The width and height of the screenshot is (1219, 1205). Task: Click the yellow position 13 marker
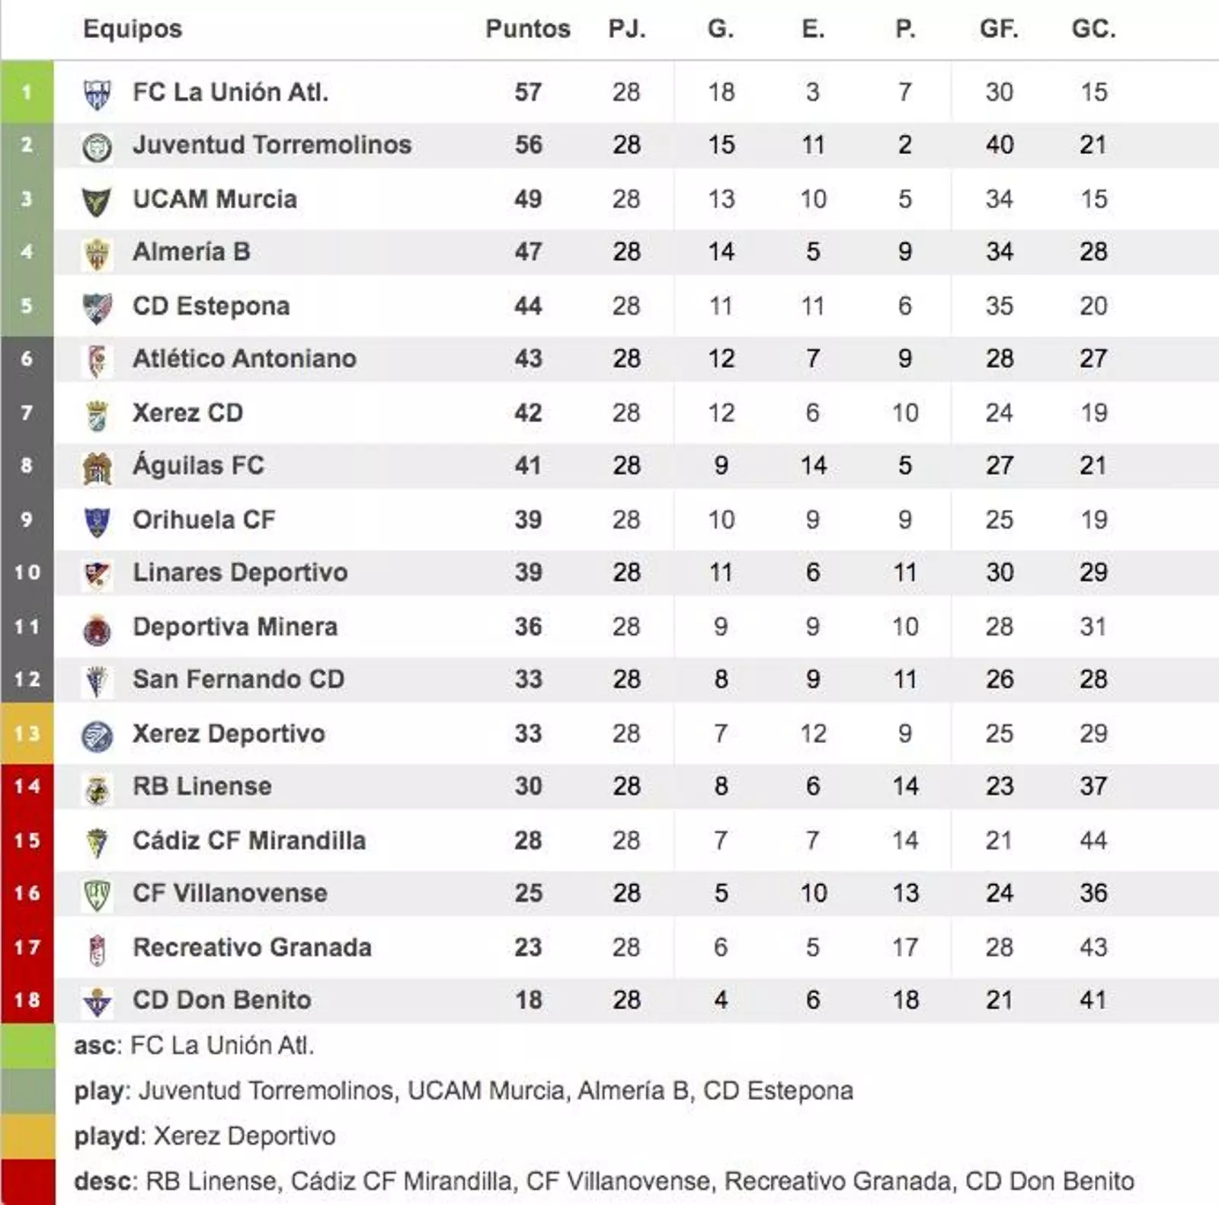27,733
